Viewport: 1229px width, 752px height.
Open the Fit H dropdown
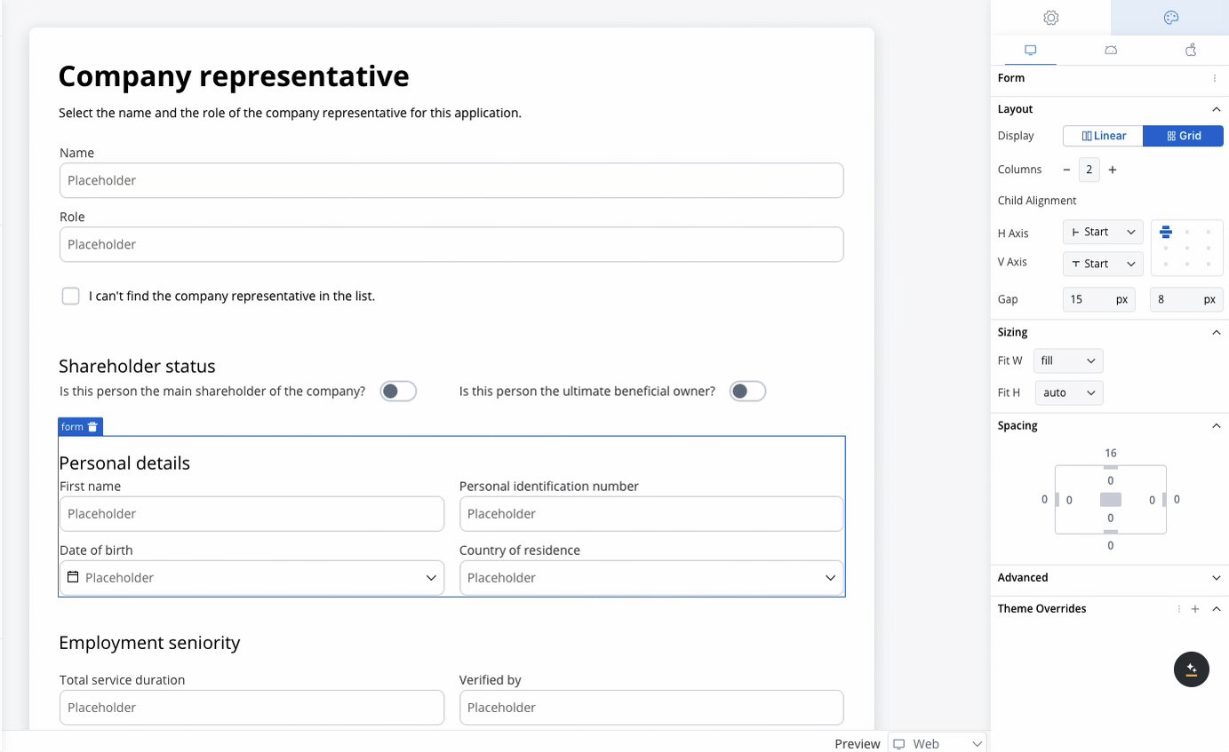tap(1068, 392)
